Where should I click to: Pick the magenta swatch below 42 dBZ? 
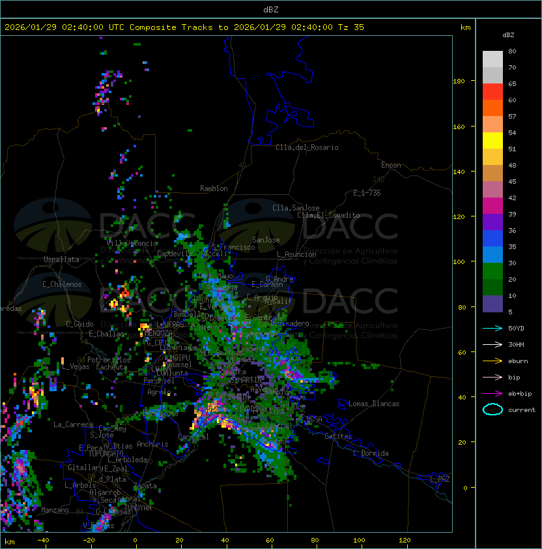492,206
